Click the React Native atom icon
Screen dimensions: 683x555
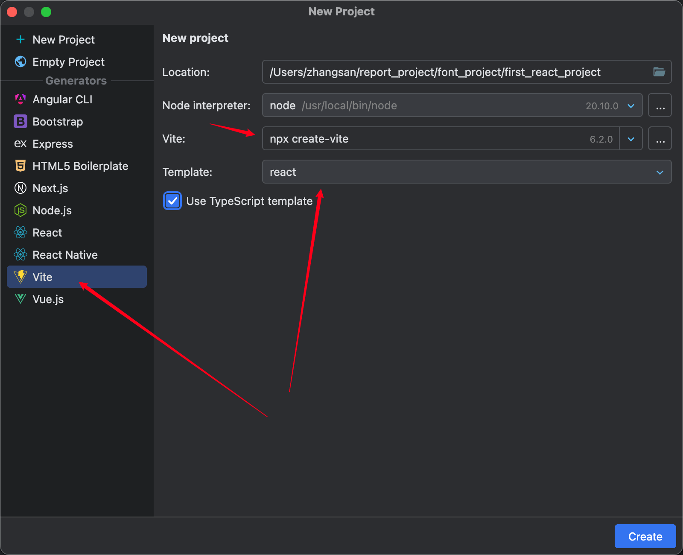coord(20,255)
